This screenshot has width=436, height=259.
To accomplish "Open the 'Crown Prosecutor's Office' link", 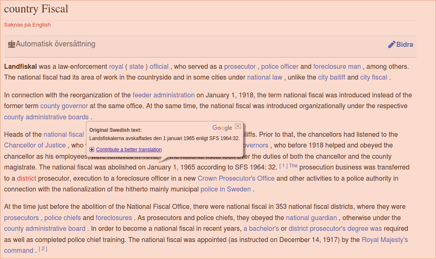I will point(236,178).
